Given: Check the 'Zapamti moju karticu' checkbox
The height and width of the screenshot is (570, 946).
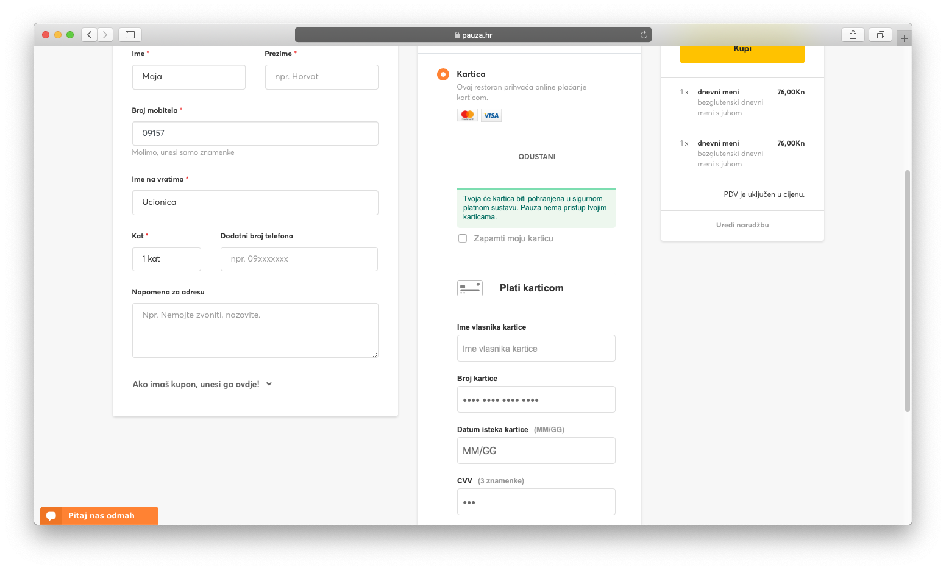Looking at the screenshot, I should pyautogui.click(x=463, y=238).
